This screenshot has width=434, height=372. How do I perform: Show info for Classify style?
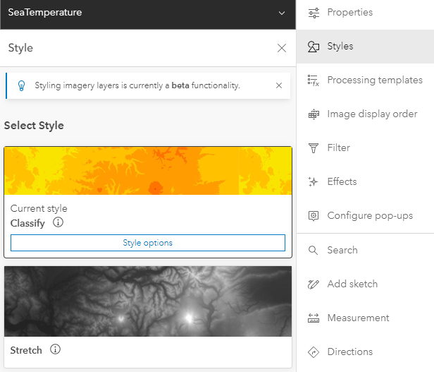click(x=58, y=223)
